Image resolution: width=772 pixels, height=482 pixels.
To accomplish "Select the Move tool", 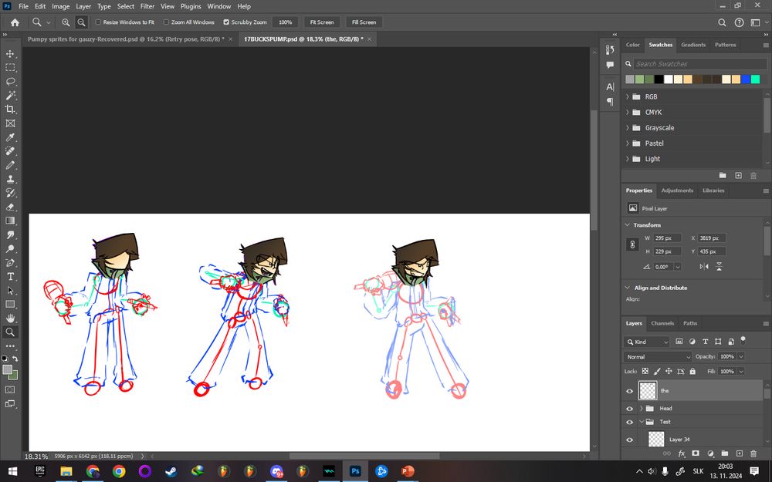I will [11, 54].
